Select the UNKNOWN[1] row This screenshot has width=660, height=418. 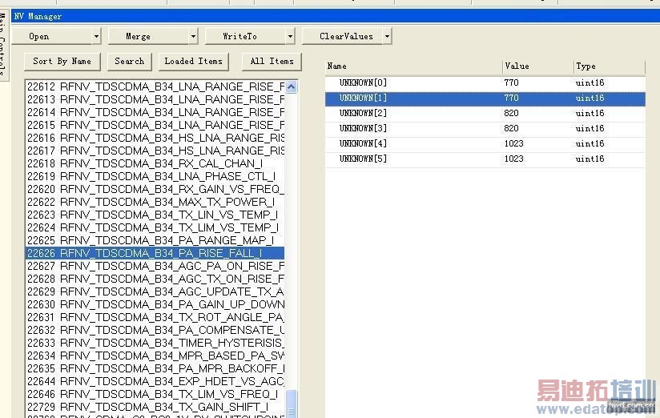(x=485, y=98)
